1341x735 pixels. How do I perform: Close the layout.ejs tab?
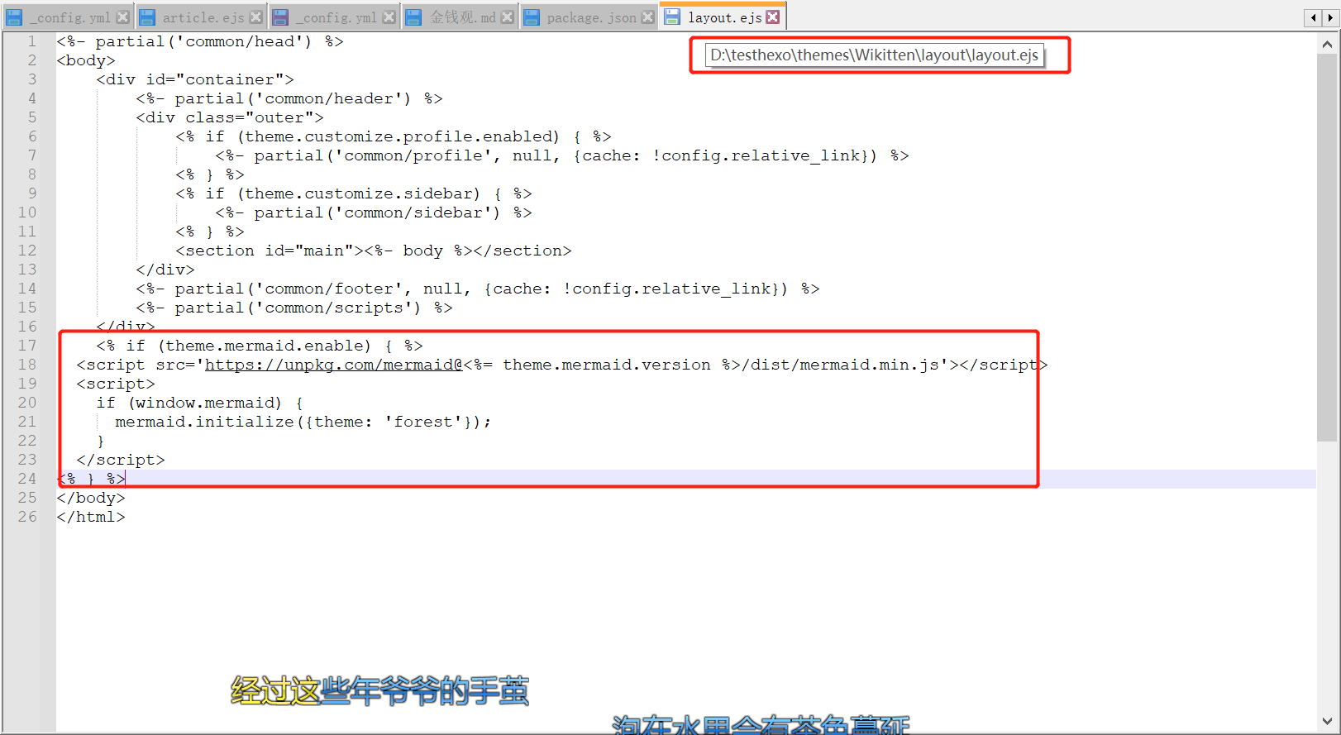[x=773, y=17]
